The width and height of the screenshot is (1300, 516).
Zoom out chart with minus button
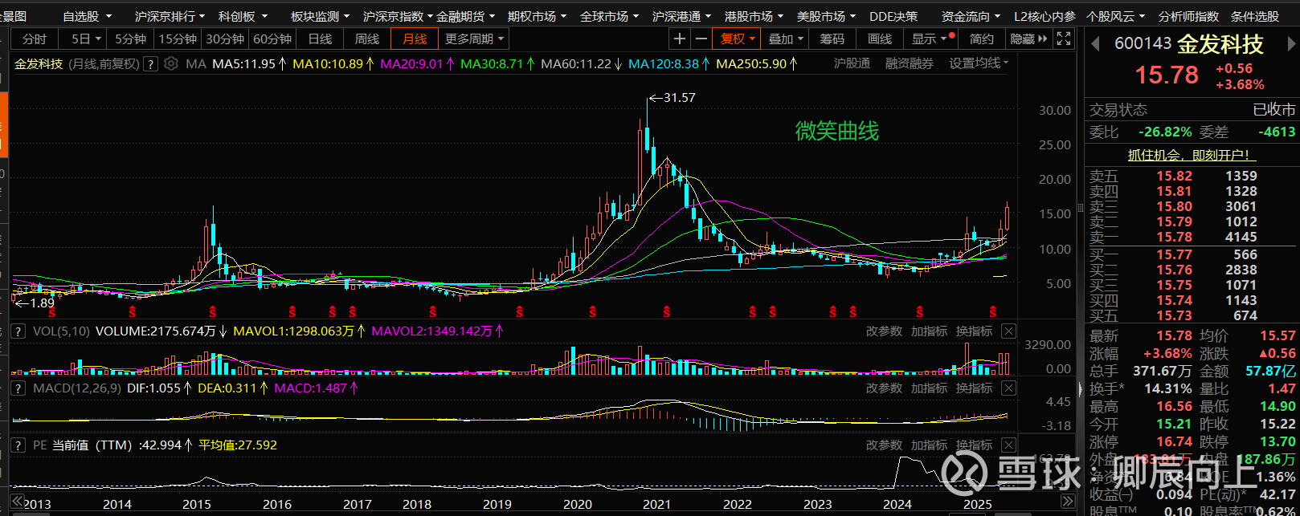click(701, 39)
